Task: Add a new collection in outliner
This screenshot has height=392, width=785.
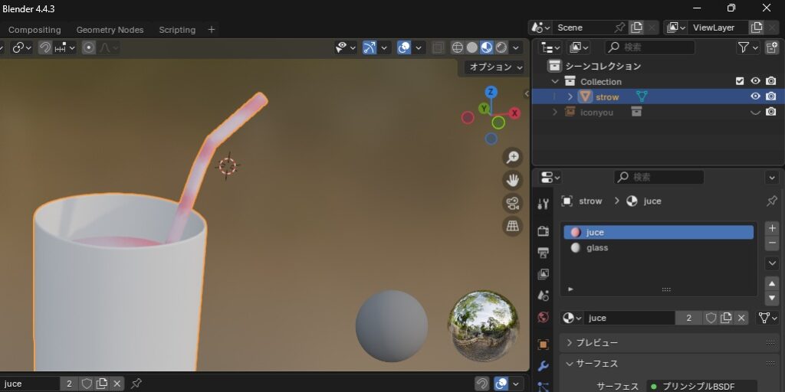Action: (773, 47)
